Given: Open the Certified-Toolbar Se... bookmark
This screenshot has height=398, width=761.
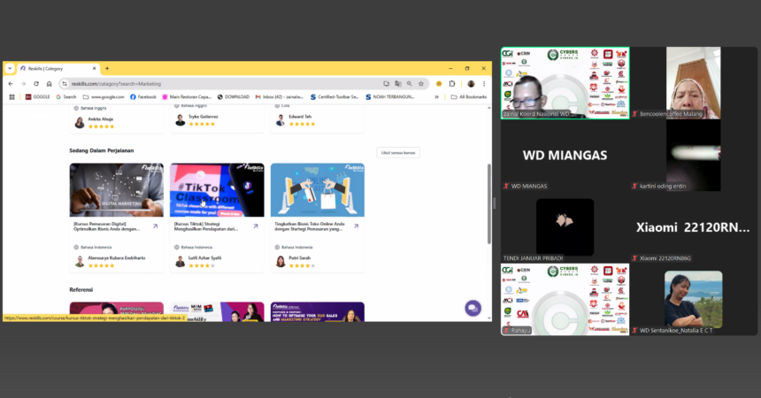Looking at the screenshot, I should click(x=334, y=97).
